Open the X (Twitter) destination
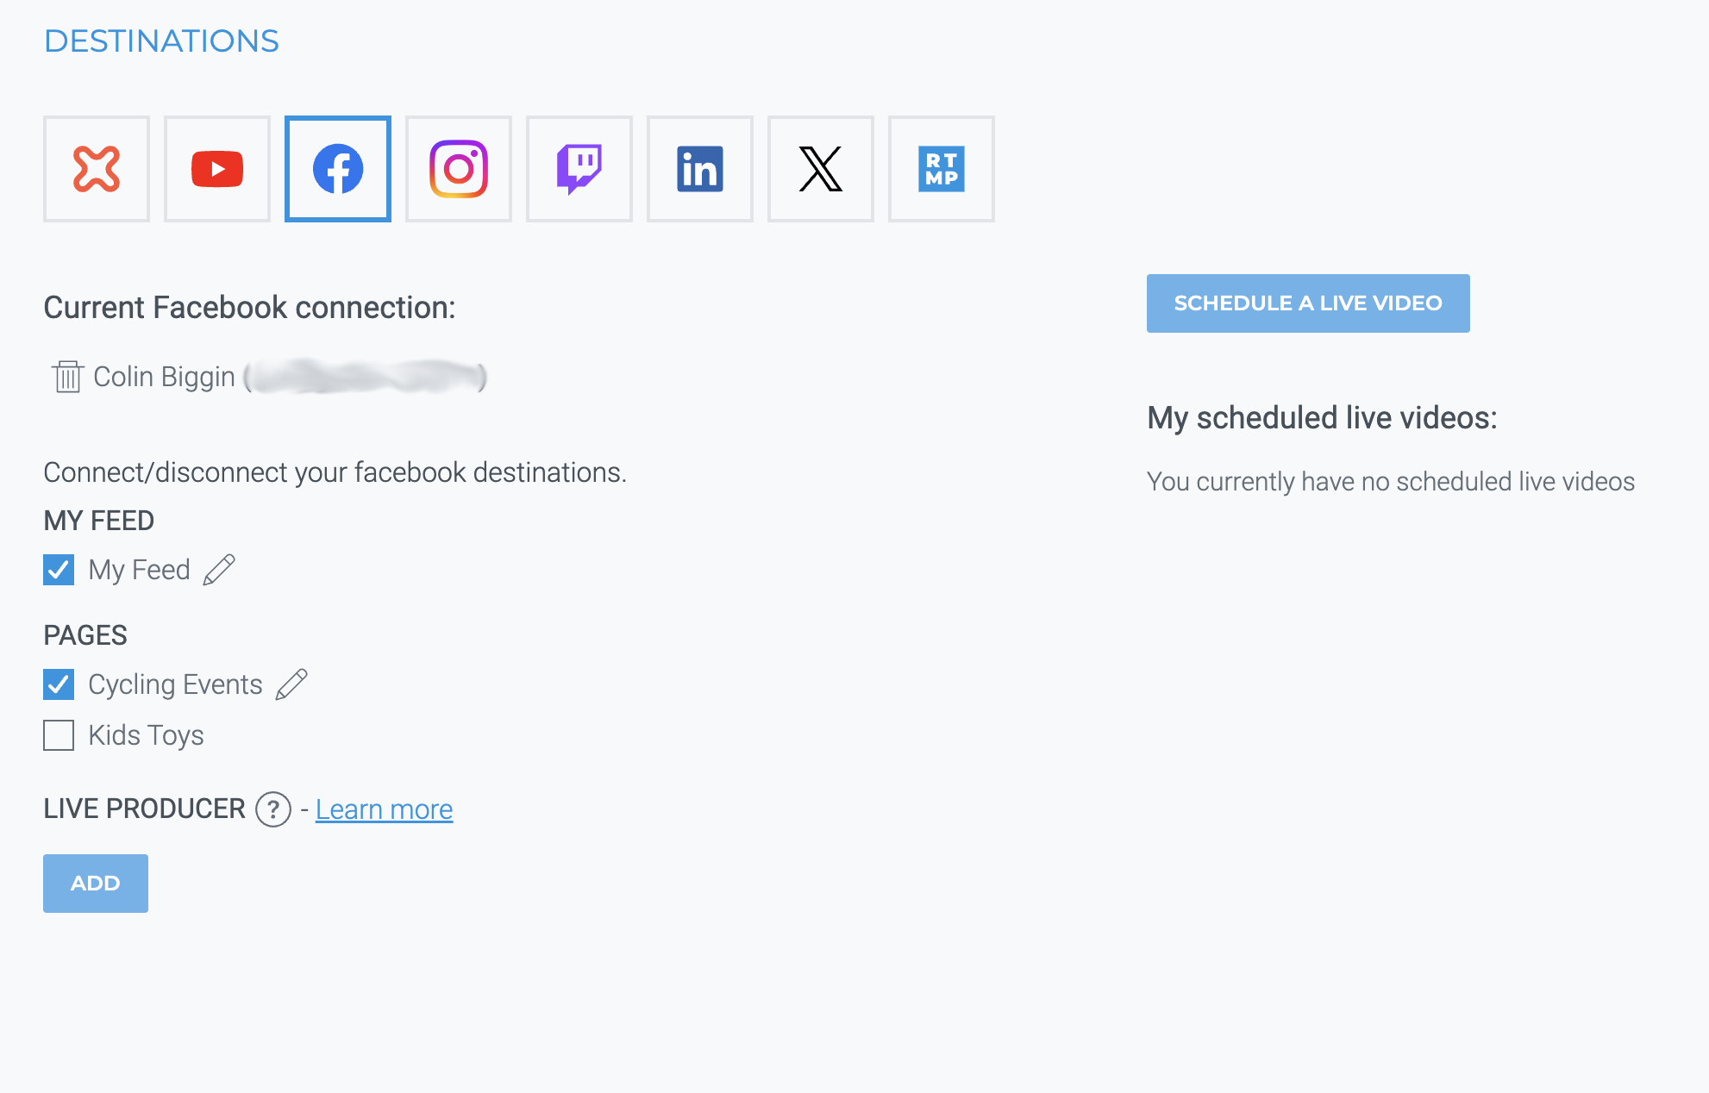Screen dimensions: 1709x1093 821,169
